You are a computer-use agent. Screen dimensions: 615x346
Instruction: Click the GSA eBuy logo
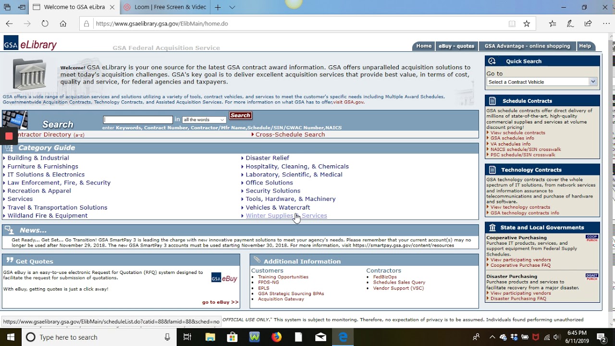(x=224, y=278)
